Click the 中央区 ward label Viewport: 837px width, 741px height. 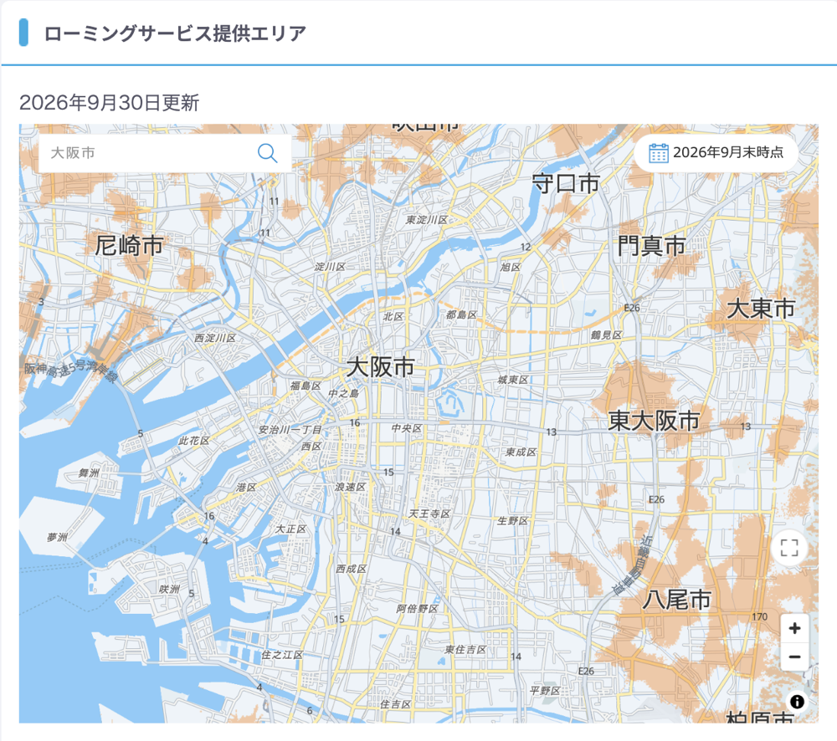(x=407, y=428)
